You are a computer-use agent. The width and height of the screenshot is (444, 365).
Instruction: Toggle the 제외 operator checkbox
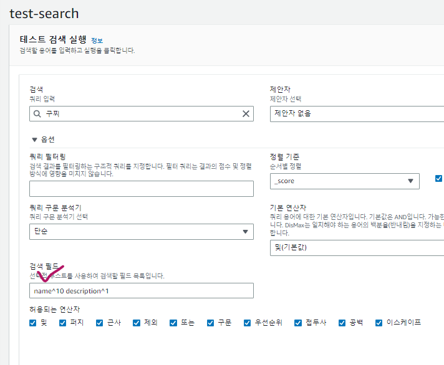click(x=137, y=323)
